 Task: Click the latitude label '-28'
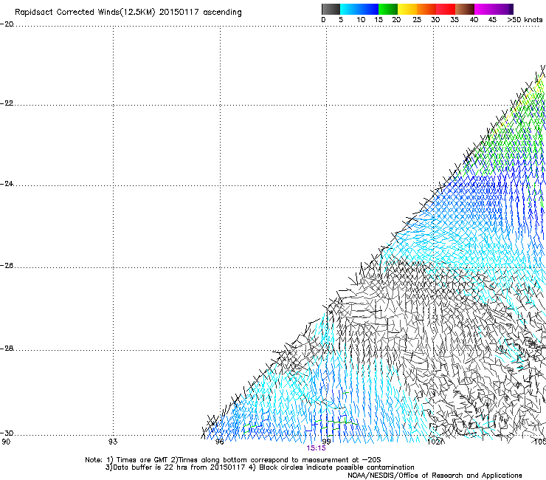(x=7, y=349)
